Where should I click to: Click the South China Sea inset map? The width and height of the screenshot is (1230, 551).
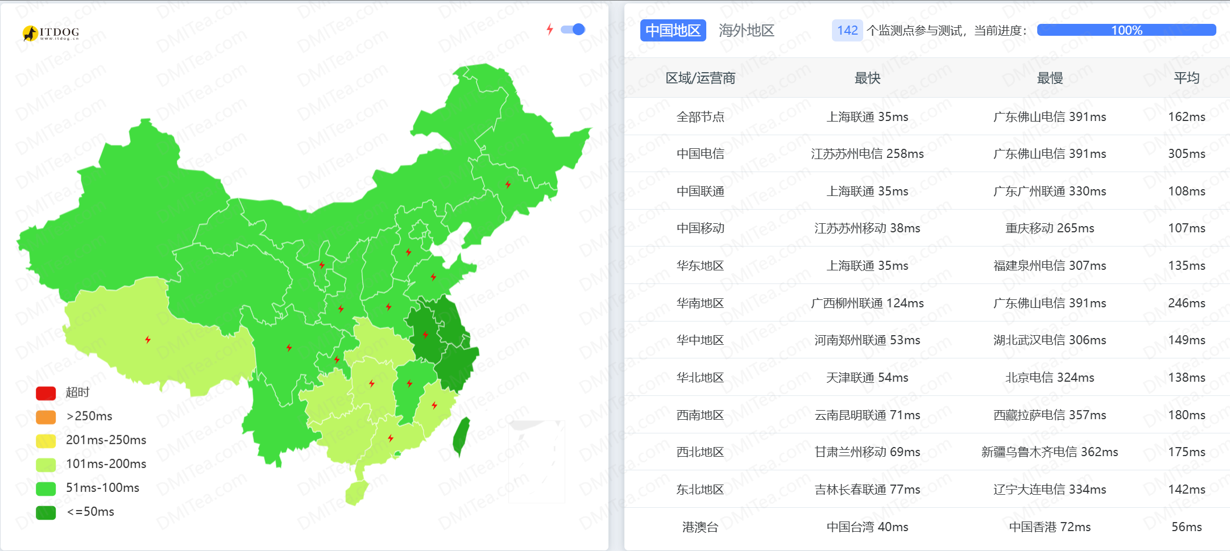click(x=536, y=461)
